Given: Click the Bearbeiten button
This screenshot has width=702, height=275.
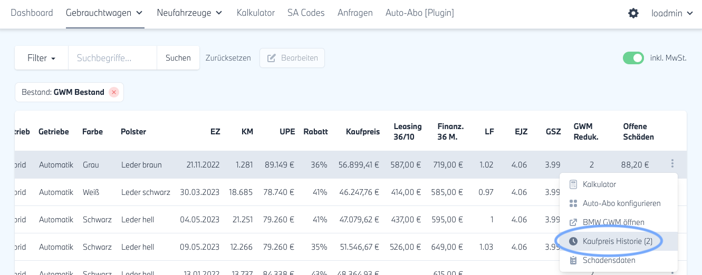Looking at the screenshot, I should tap(292, 58).
